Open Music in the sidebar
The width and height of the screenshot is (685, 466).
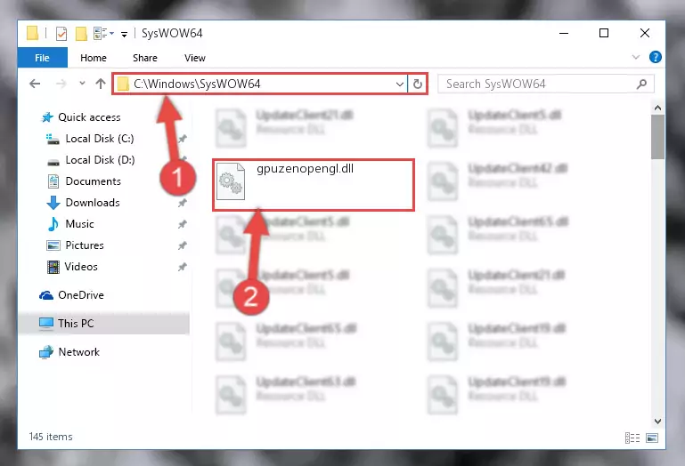click(79, 224)
